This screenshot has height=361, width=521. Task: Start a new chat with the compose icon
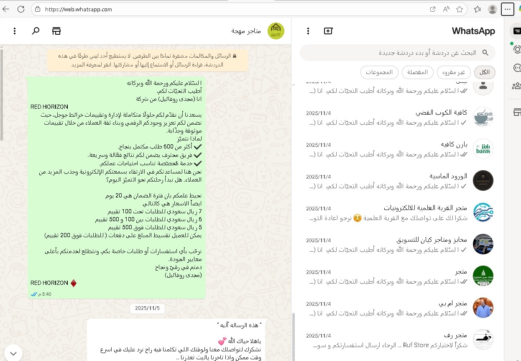point(329,31)
